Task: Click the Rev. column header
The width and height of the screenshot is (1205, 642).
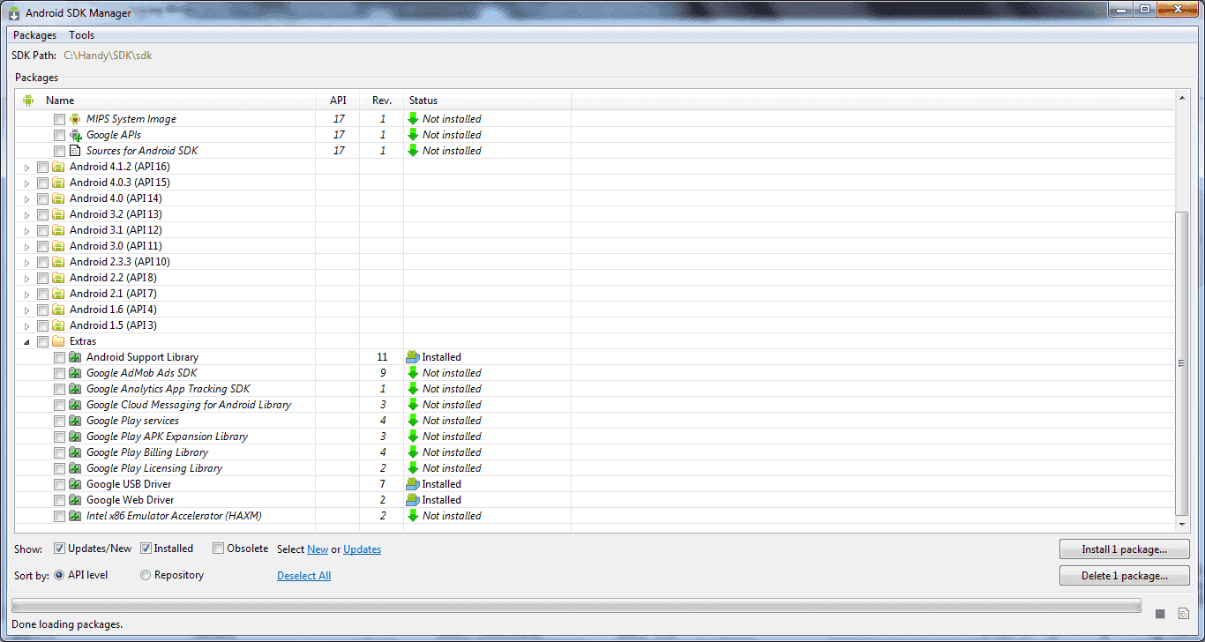Action: [382, 101]
